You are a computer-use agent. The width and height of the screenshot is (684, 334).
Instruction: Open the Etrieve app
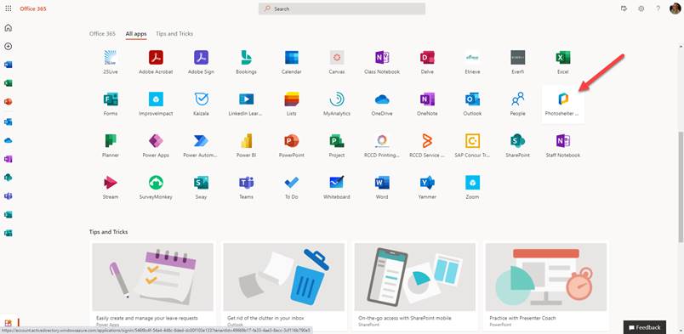tap(472, 62)
